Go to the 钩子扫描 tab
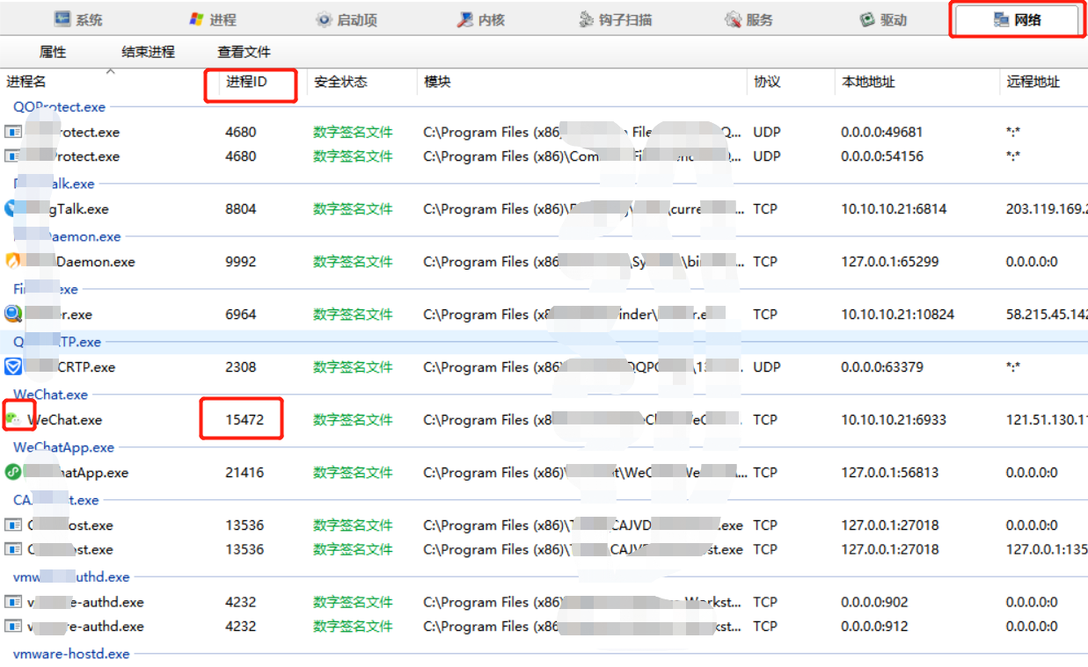The image size is (1088, 667). point(615,19)
